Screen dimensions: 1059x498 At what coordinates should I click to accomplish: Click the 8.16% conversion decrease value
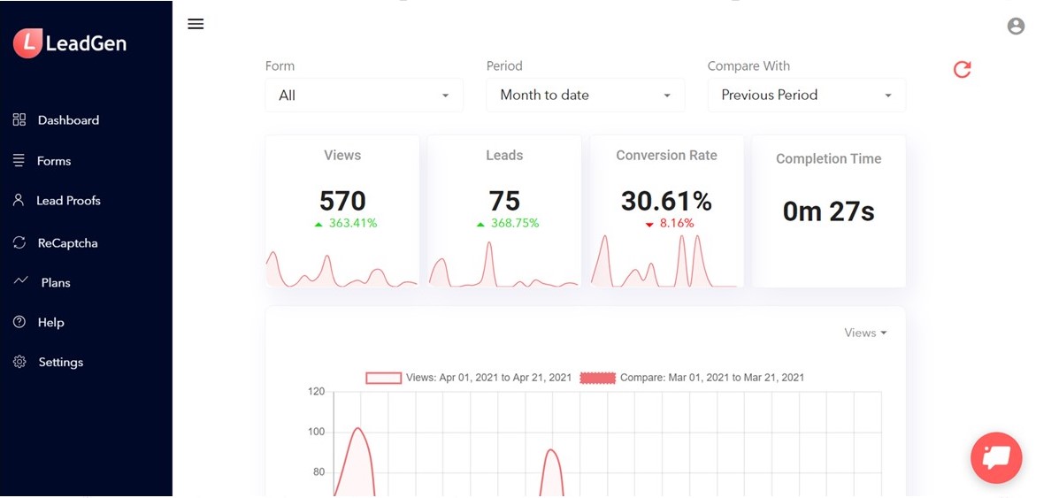[677, 223]
